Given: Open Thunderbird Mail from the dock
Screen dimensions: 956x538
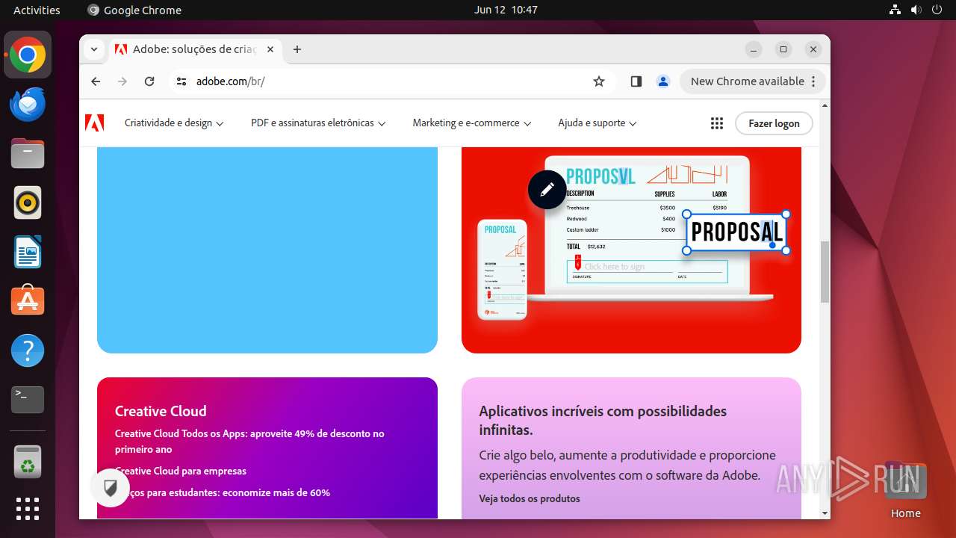Looking at the screenshot, I should [x=28, y=105].
